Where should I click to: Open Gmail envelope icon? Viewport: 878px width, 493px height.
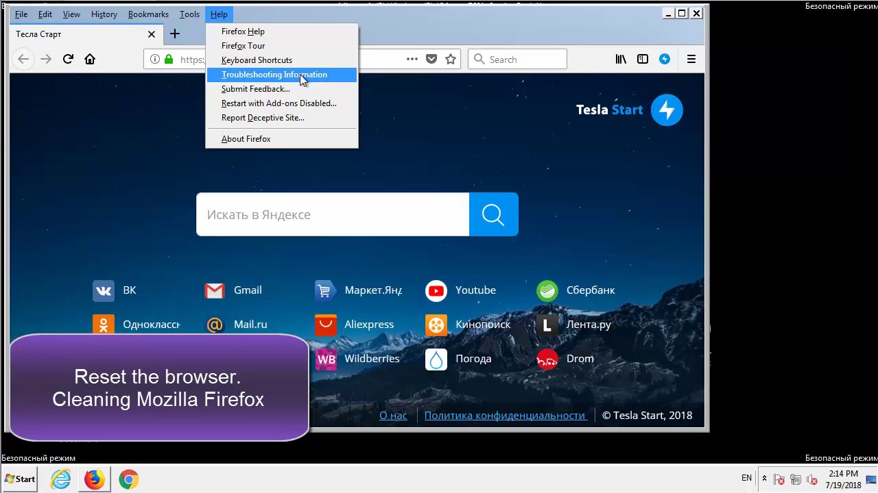(x=215, y=290)
